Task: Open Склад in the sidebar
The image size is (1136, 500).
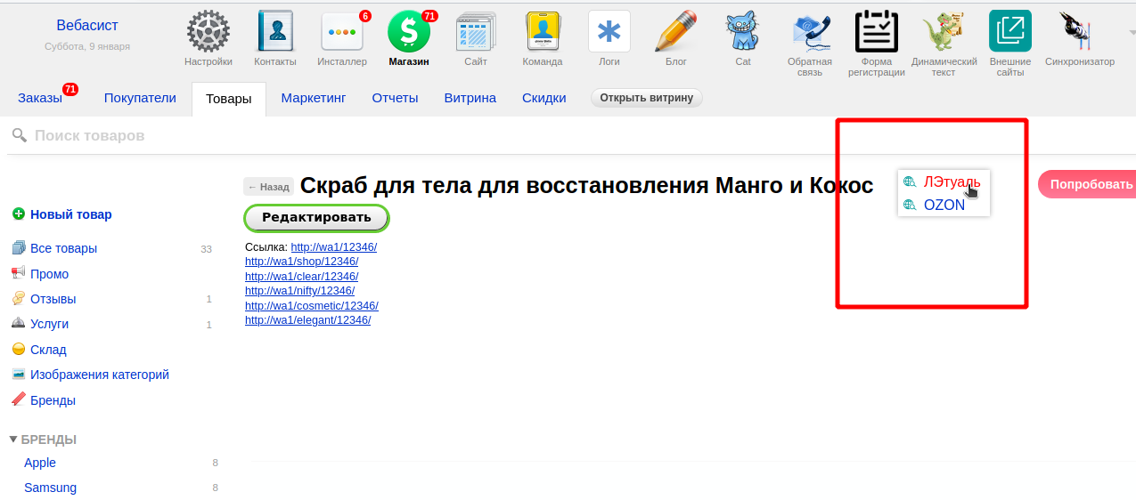Action: pos(48,350)
